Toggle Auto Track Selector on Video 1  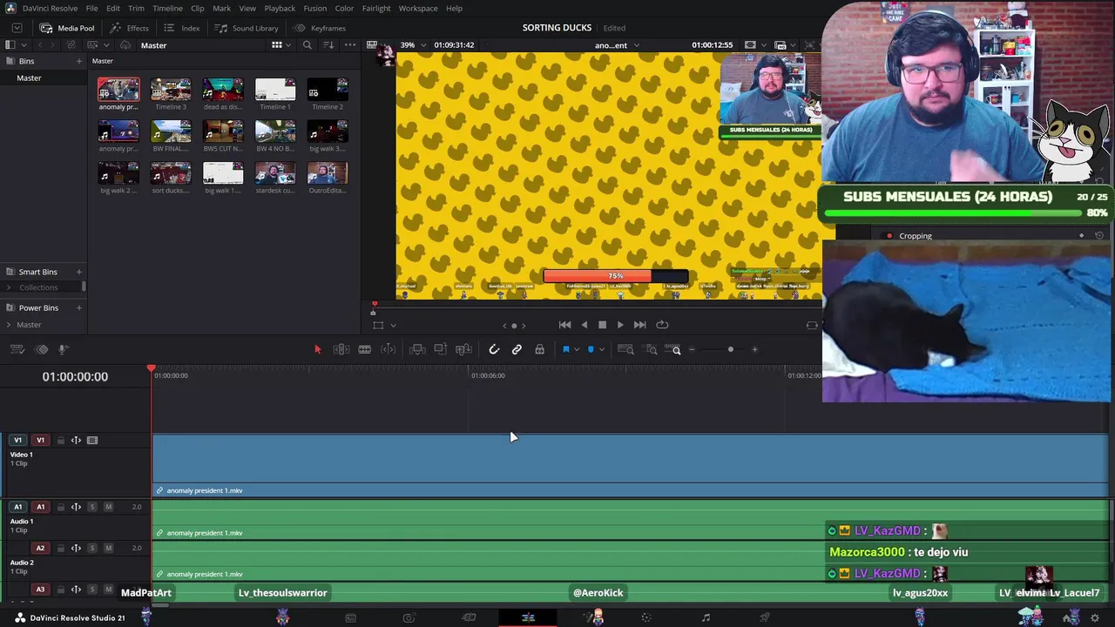point(76,441)
